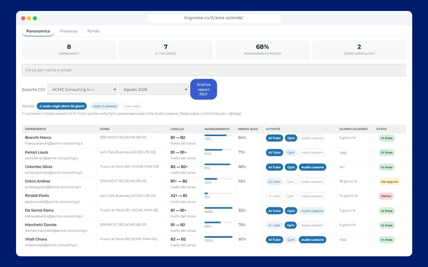428x267 pixels.
Task: Click the Scarica report PDF button
Action: click(x=204, y=89)
